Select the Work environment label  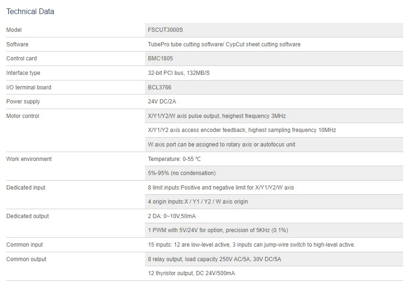(x=29, y=159)
